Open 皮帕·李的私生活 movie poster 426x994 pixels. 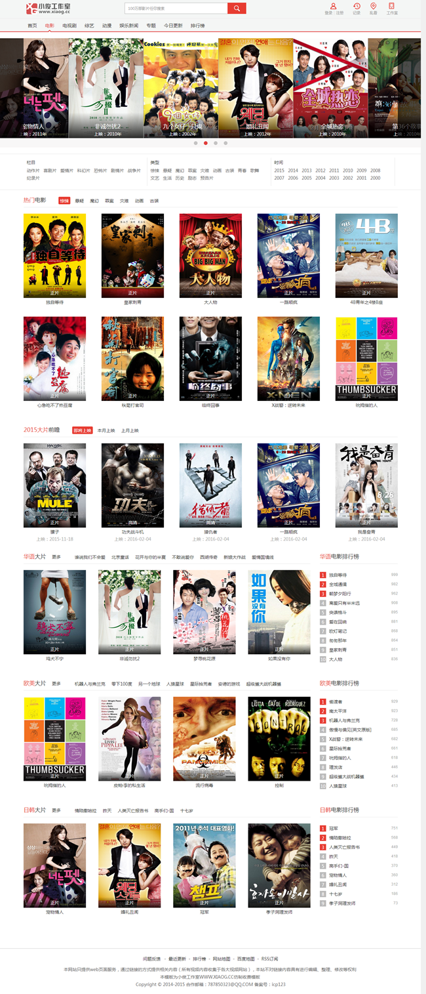click(129, 739)
